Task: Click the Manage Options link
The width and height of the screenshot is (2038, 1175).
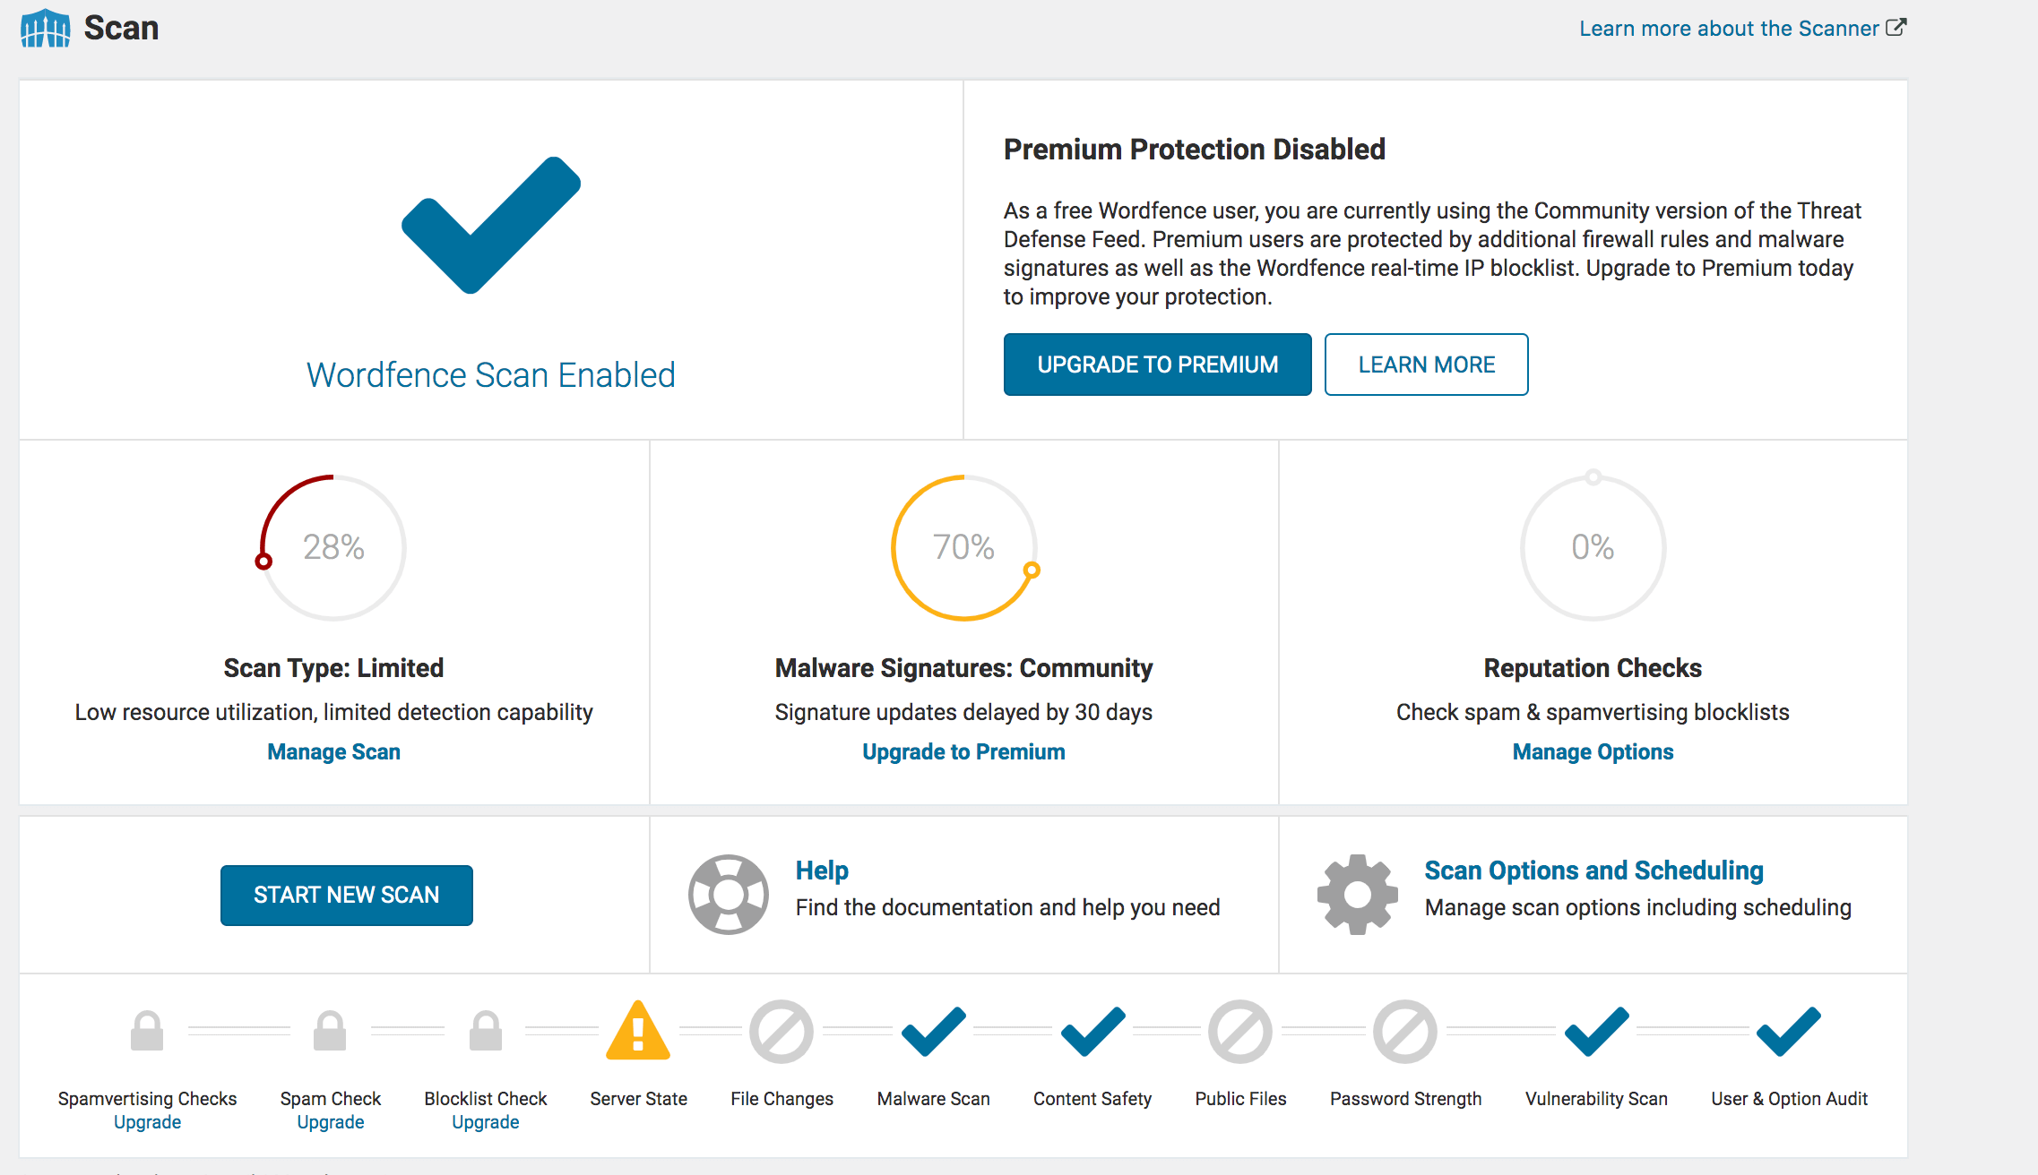Action: (x=1593, y=751)
